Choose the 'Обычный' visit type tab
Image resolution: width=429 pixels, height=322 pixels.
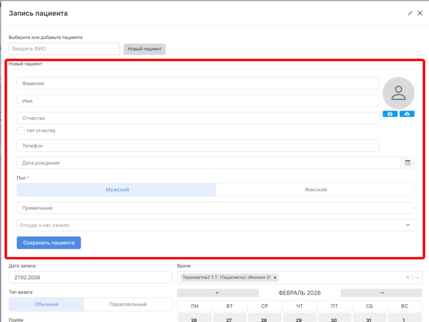coord(47,304)
